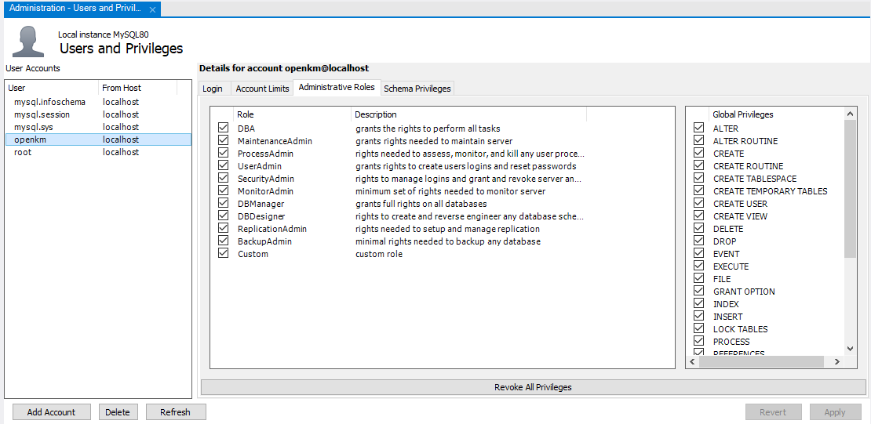Open the Account Limits tab
The width and height of the screenshot is (871, 424).
click(x=262, y=89)
